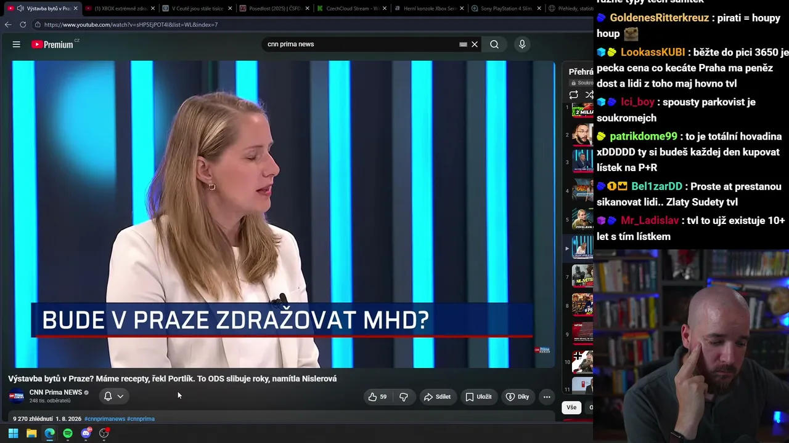Viewport: 789px width, 443px height.
Task: Play playlist video number 5
Action: tap(582, 220)
